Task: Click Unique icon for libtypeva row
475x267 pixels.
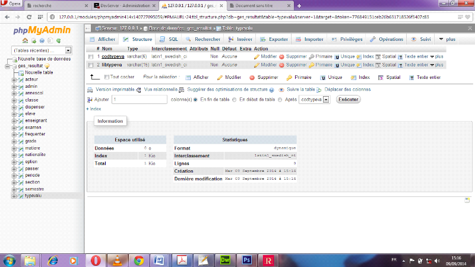Action: tap(337, 65)
